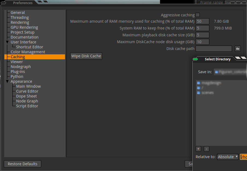Add a directory bookmark with the + icon
This screenshot has width=247, height=171.
(198, 149)
